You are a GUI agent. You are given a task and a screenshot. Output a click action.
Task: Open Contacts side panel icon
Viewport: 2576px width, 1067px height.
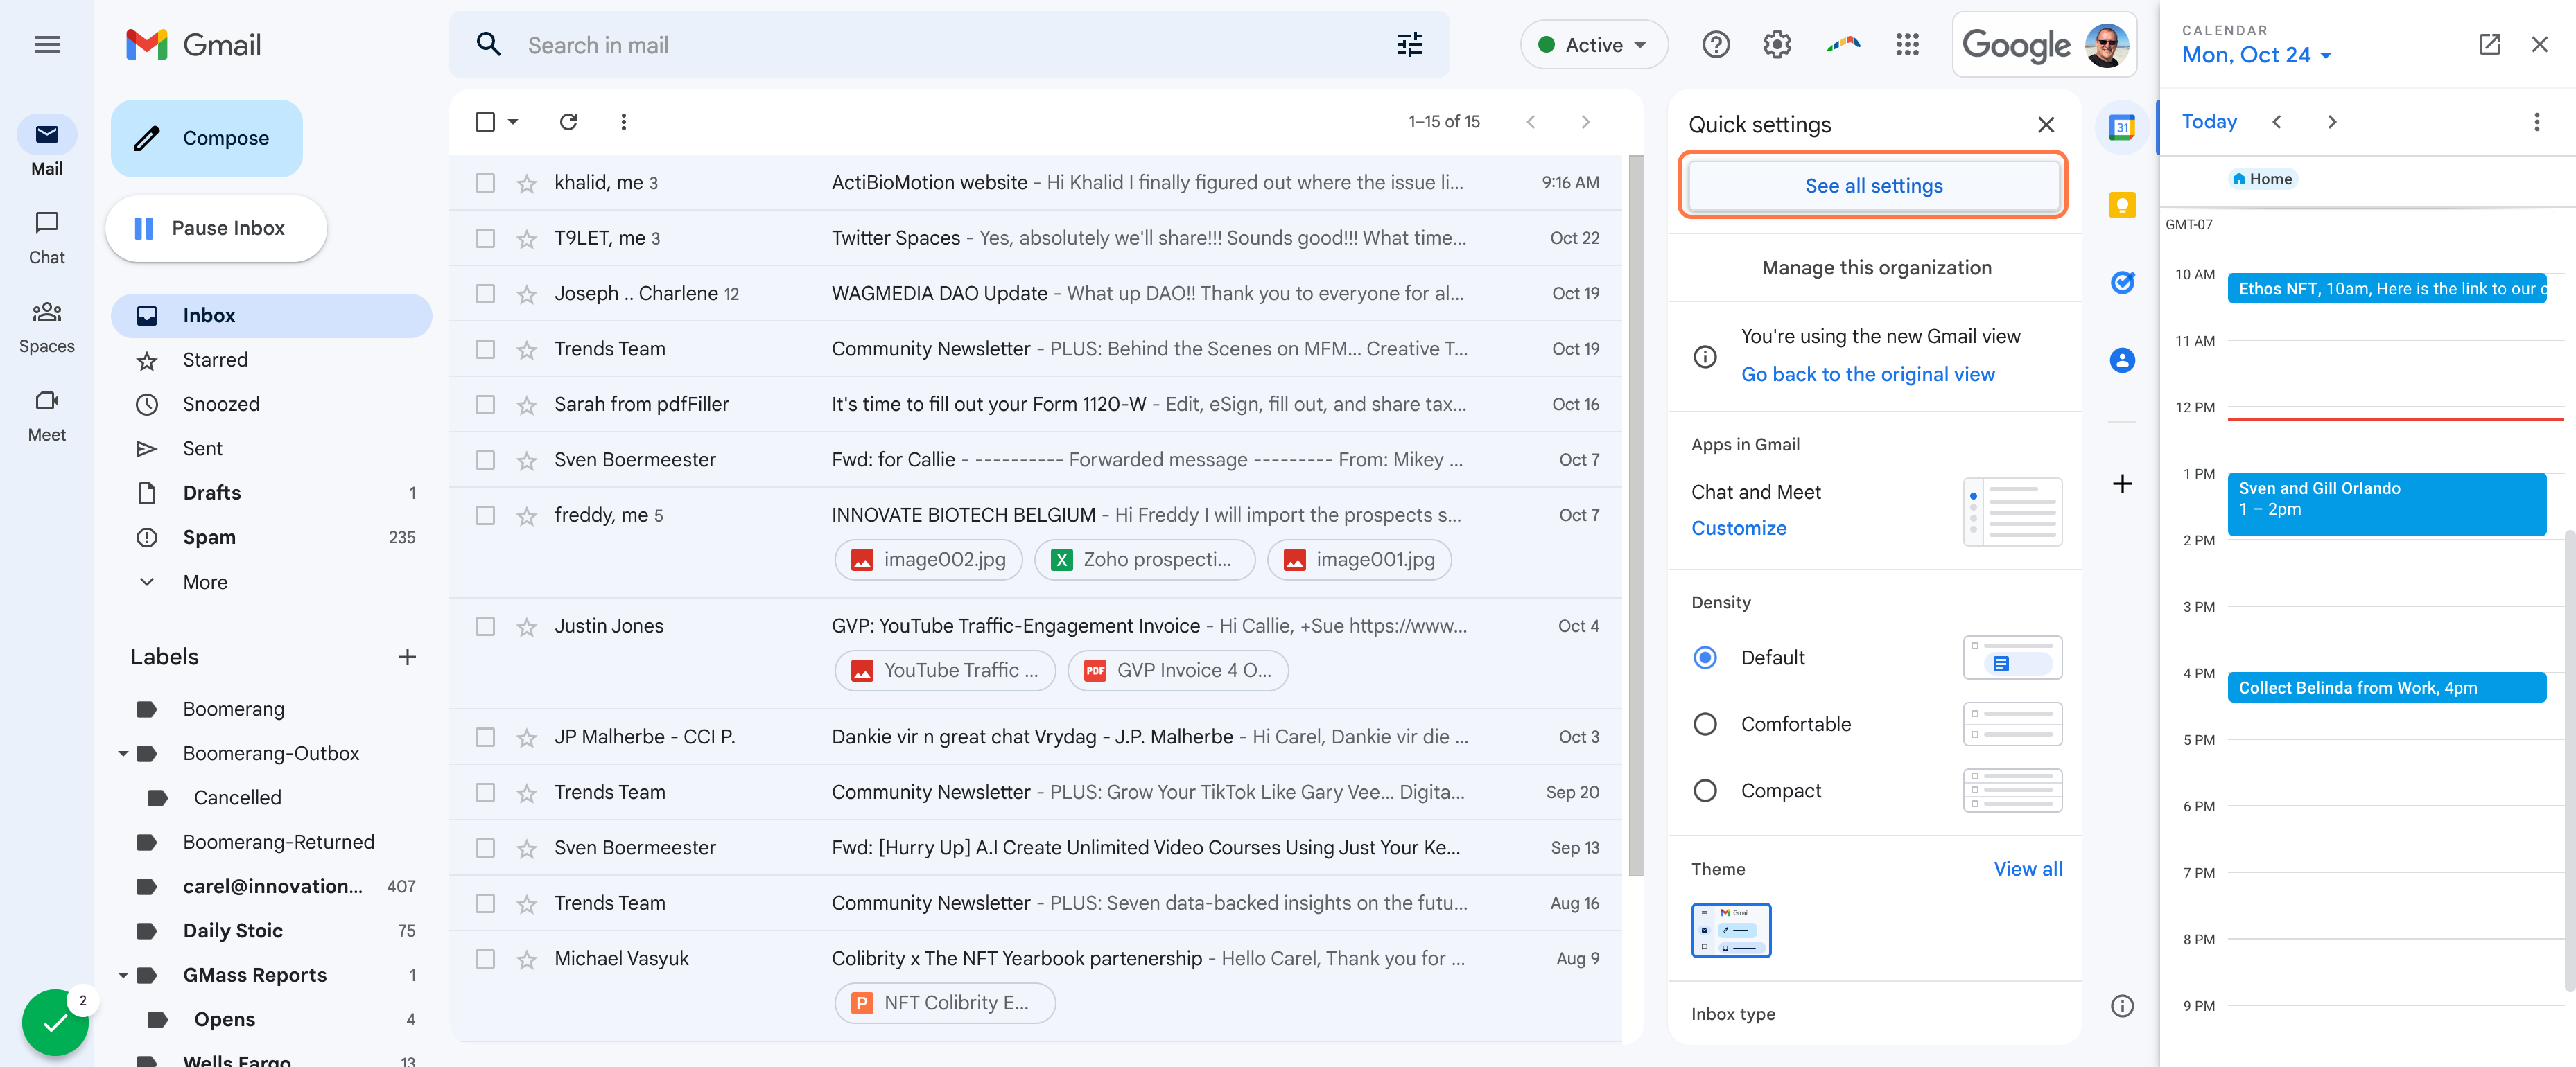[2122, 361]
